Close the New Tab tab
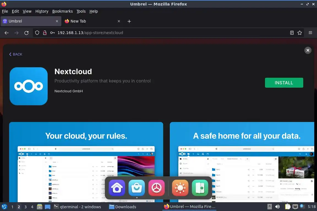317x211 pixels. coord(119,21)
